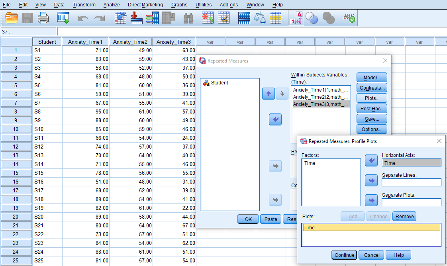This screenshot has width=447, height=266.
Task: Click arrow button beside Separate Lines
Action: click(371, 180)
